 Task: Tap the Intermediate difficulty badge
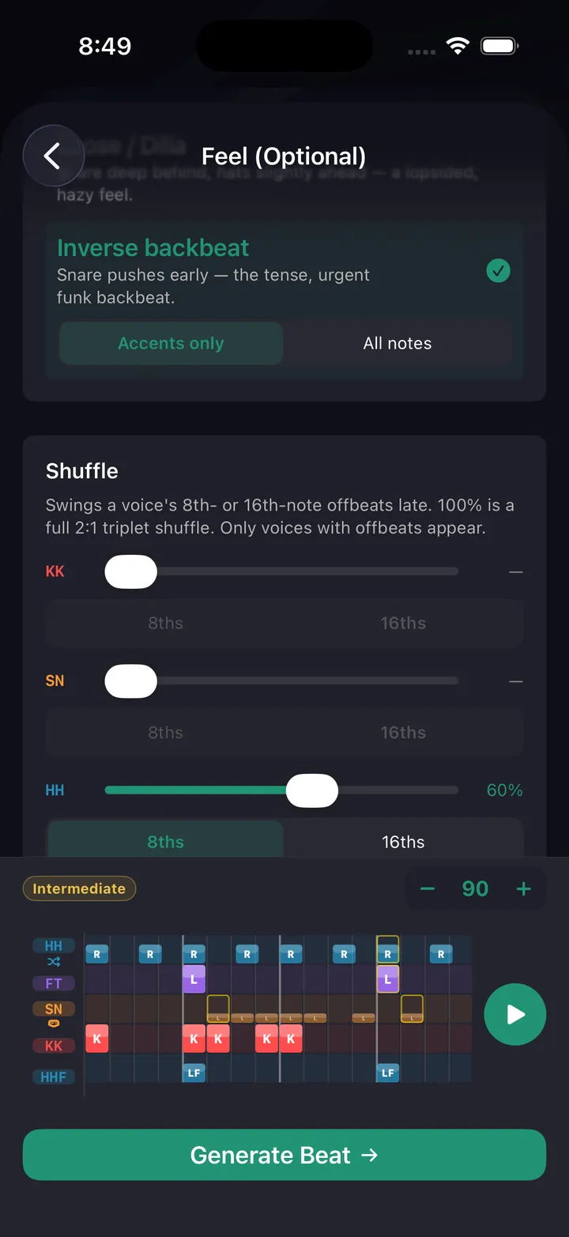79,888
